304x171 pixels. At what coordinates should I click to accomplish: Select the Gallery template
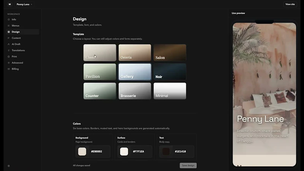click(135, 72)
